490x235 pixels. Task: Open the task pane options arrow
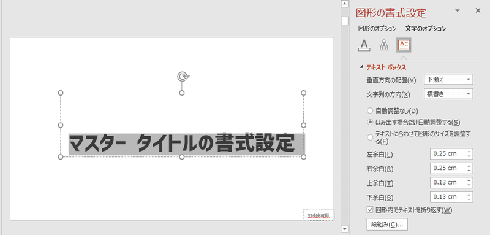tap(458, 11)
